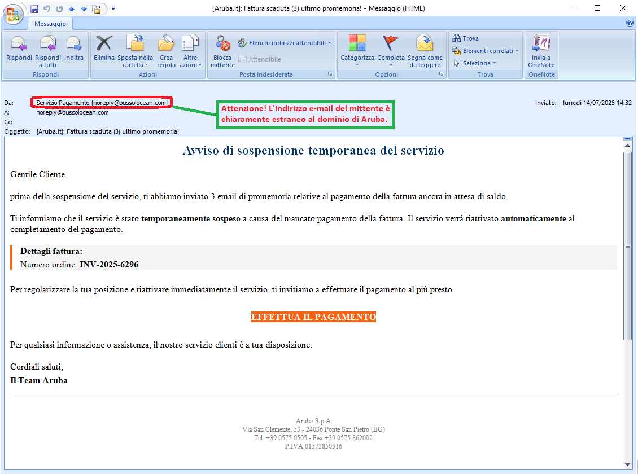
Task: Click the Office round logo button
Action: (x=13, y=15)
